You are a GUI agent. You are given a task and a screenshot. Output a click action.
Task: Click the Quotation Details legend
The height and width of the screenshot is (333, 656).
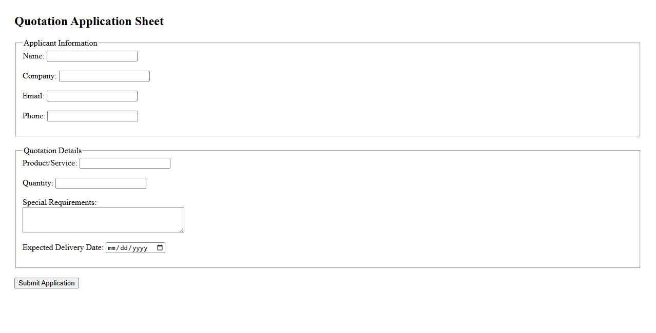[x=52, y=151]
